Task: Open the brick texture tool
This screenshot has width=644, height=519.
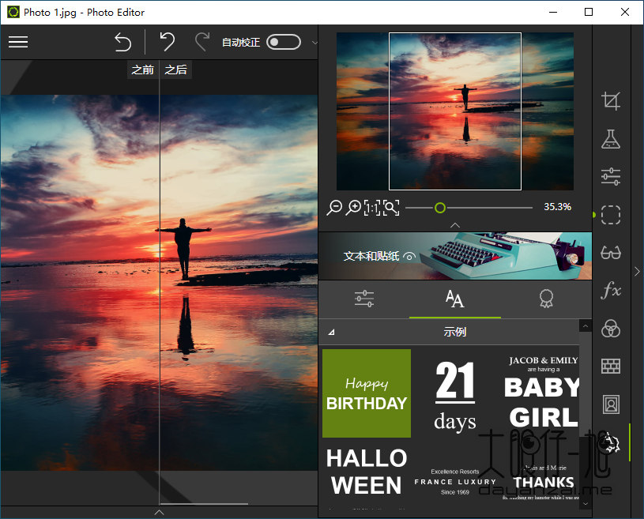Action: [x=611, y=366]
